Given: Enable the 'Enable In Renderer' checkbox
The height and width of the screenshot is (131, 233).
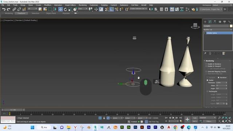Looking at the screenshot, I should click(206, 64).
